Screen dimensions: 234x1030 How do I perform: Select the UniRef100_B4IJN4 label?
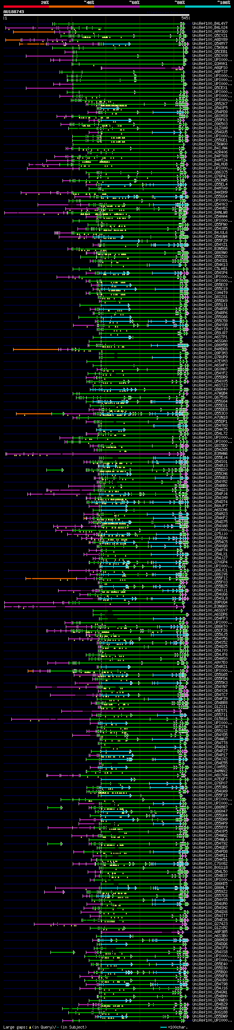(x=210, y=148)
